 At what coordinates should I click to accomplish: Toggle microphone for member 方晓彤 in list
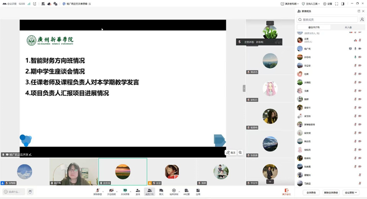(x=355, y=83)
